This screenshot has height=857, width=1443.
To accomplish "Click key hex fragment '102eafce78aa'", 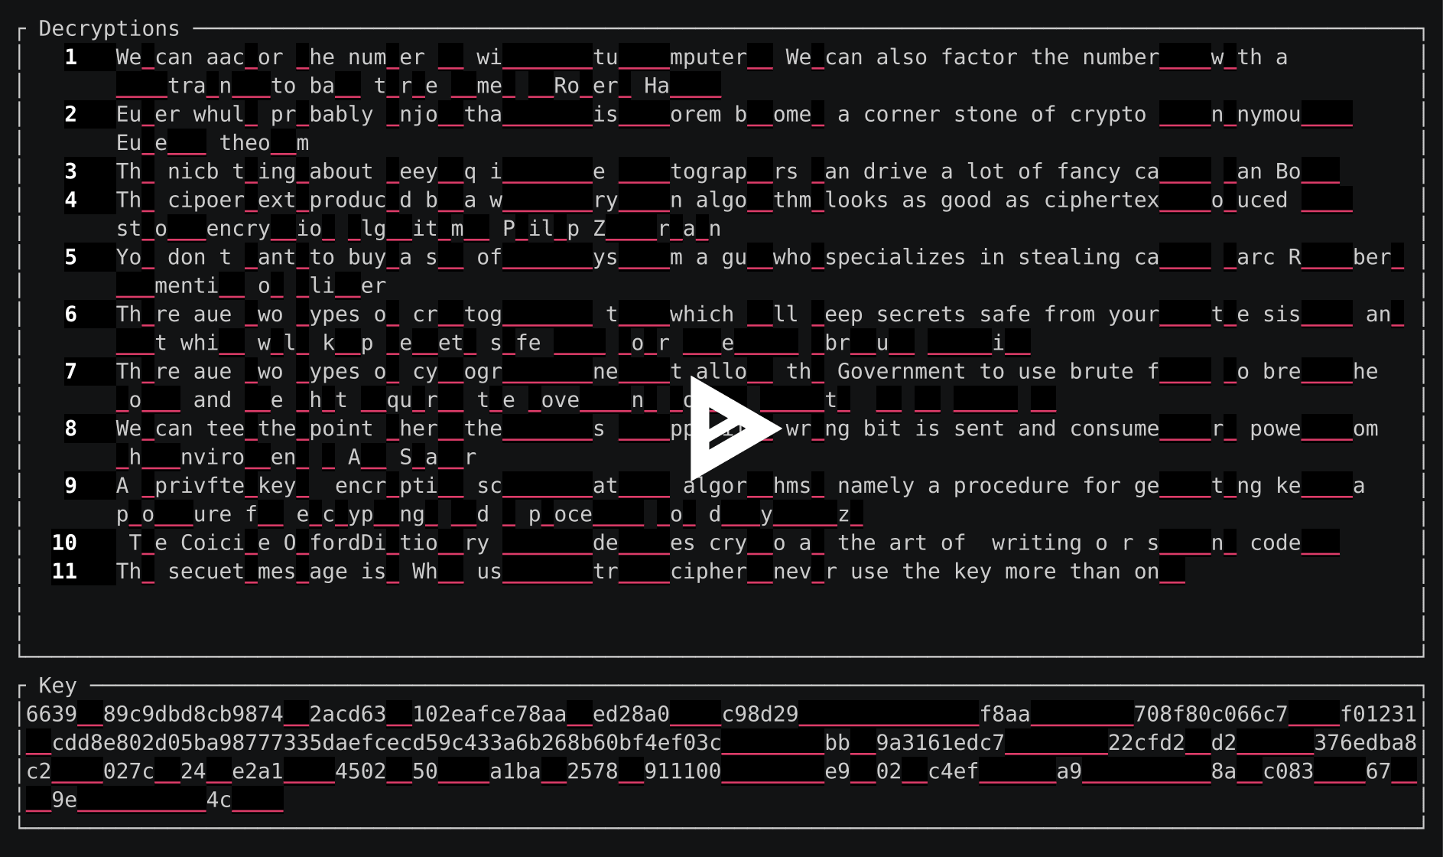I will 489,715.
